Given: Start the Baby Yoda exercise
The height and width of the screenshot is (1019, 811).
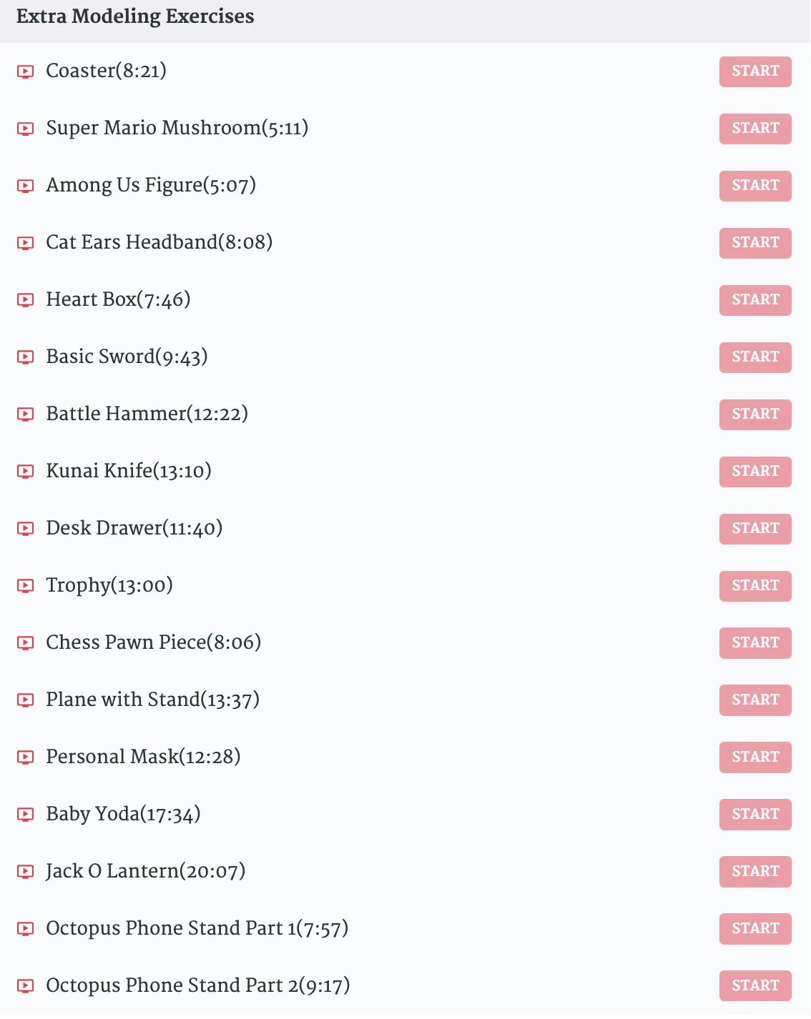Looking at the screenshot, I should [755, 815].
